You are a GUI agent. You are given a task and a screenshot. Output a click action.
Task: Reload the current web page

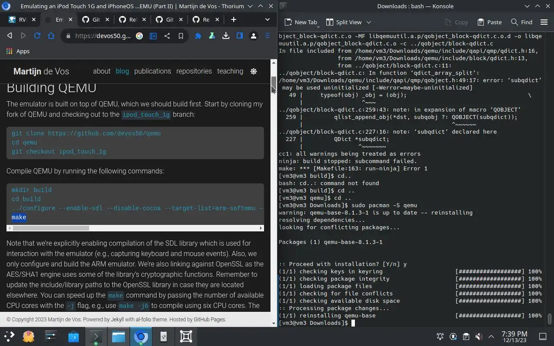tap(37, 36)
